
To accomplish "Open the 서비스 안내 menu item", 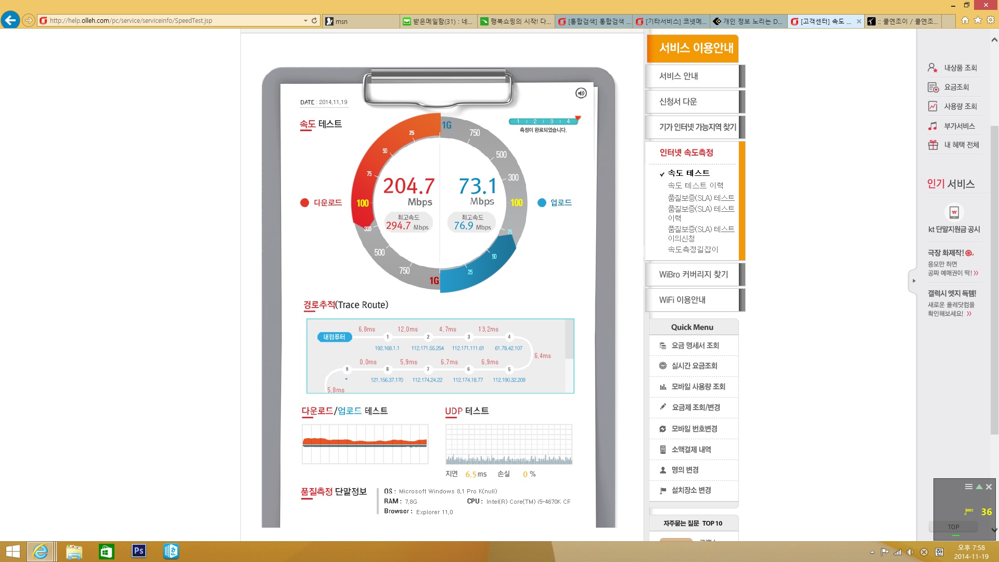I will [692, 76].
